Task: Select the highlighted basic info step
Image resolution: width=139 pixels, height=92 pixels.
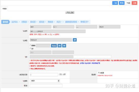Action: point(5,22)
